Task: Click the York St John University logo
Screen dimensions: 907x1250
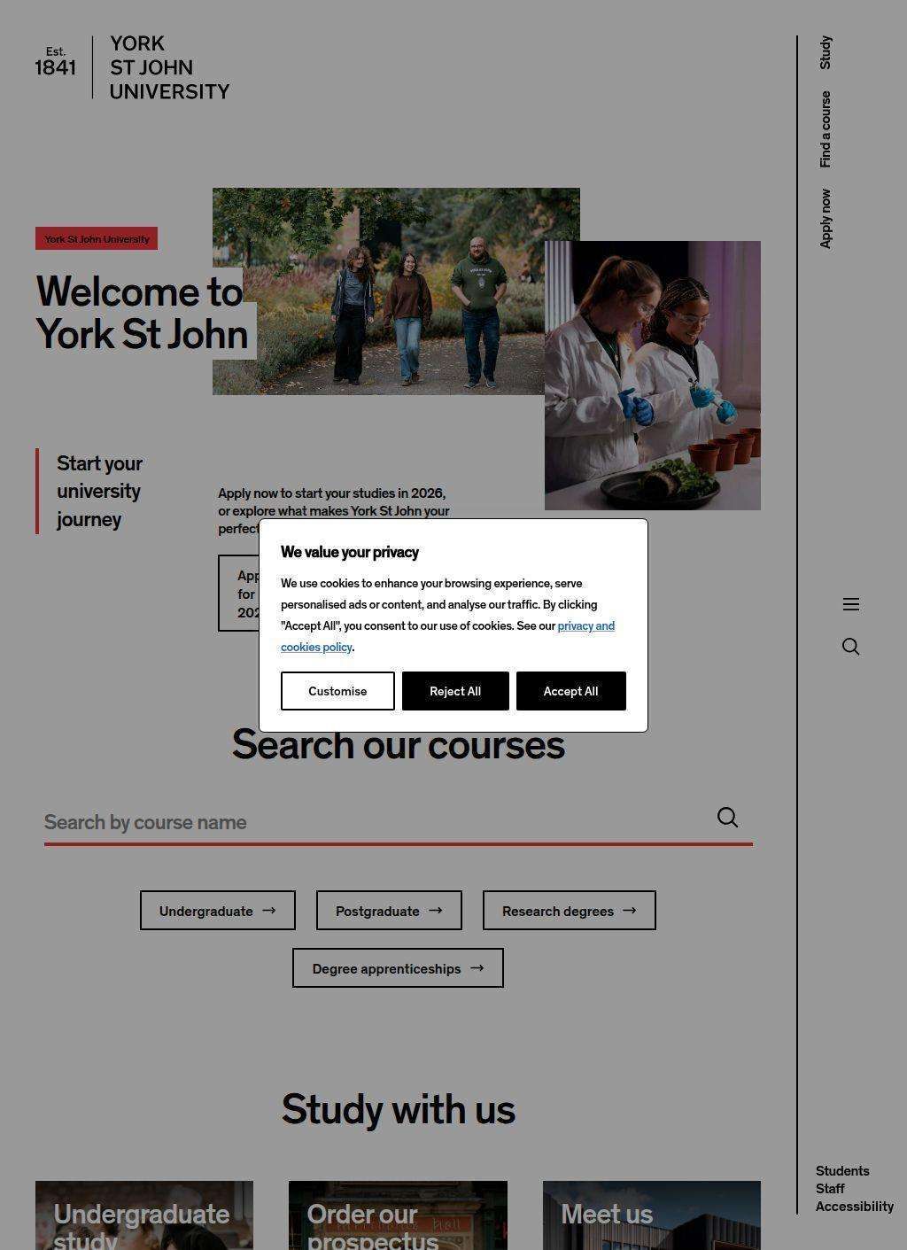Action: pyautogui.click(x=132, y=67)
